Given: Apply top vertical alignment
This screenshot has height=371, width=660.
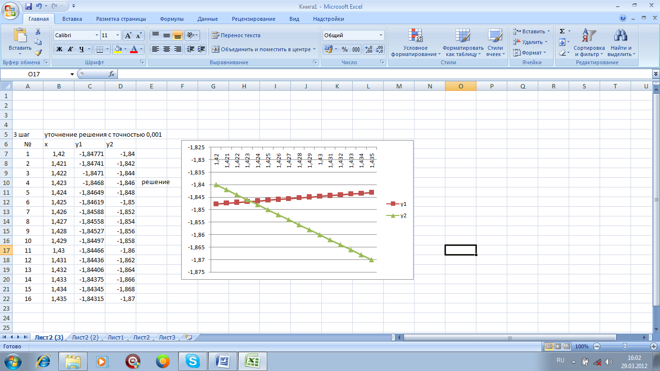Looking at the screenshot, I should point(156,35).
